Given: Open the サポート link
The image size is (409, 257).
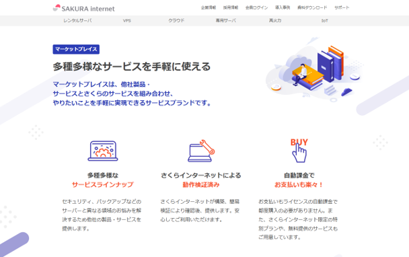Looking at the screenshot, I should click(342, 7).
